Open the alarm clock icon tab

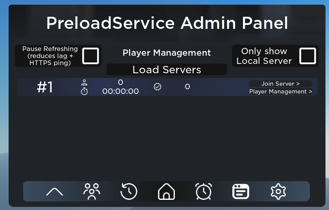point(203,191)
